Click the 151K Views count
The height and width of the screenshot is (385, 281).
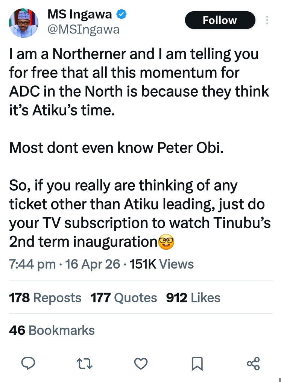[161, 264]
